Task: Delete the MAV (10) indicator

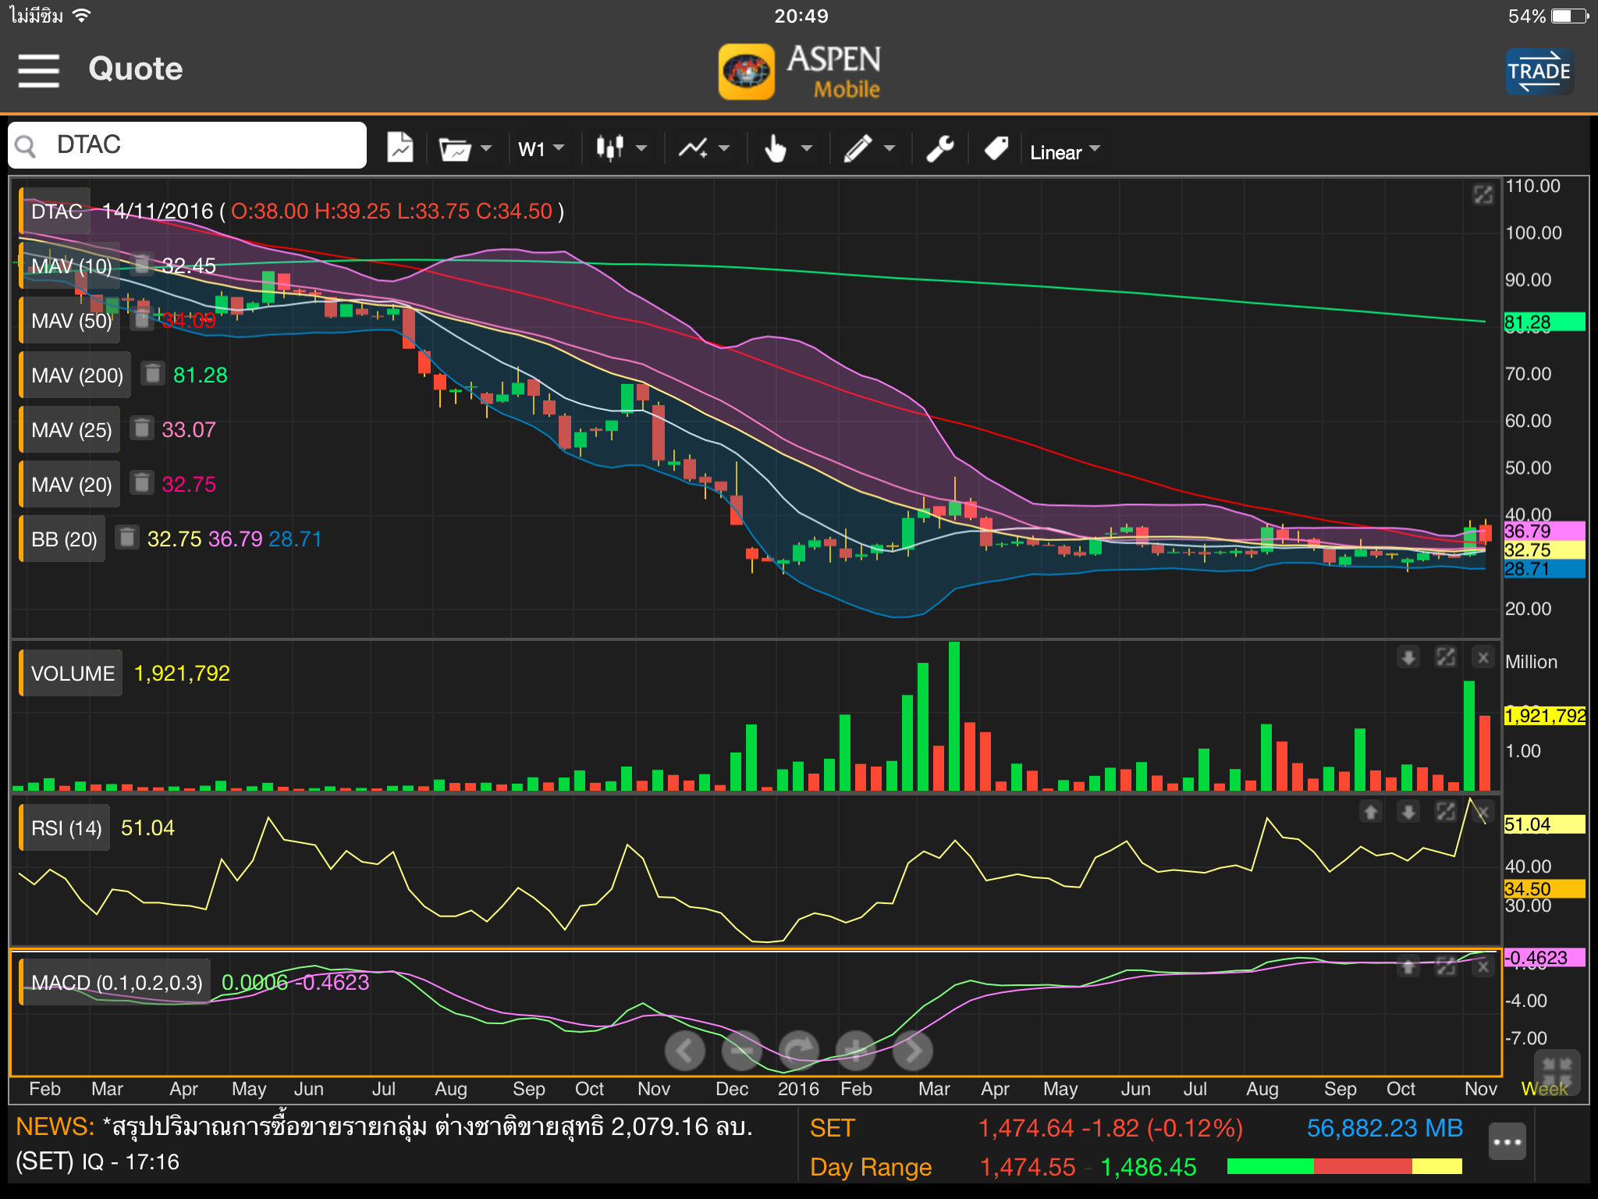Action: pyautogui.click(x=141, y=265)
